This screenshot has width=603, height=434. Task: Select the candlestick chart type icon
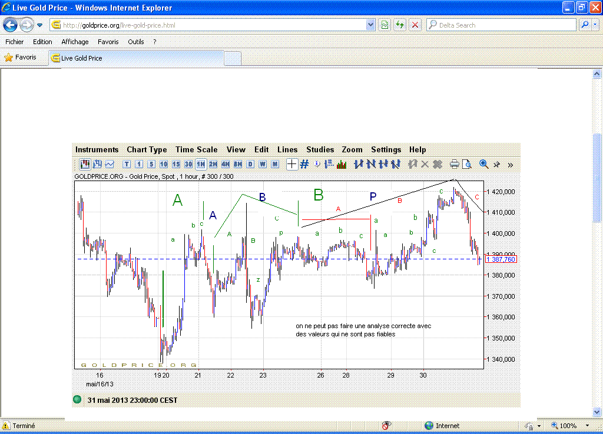[85, 165]
